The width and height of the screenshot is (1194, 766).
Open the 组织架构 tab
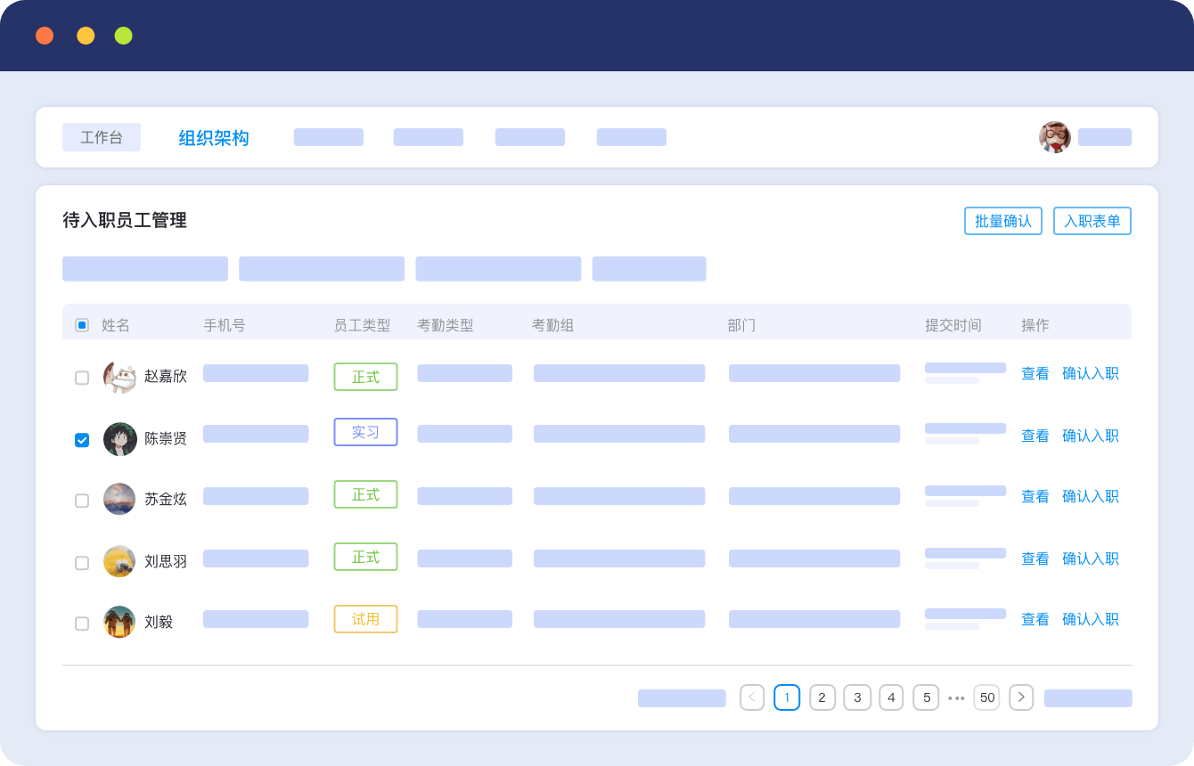click(x=214, y=138)
